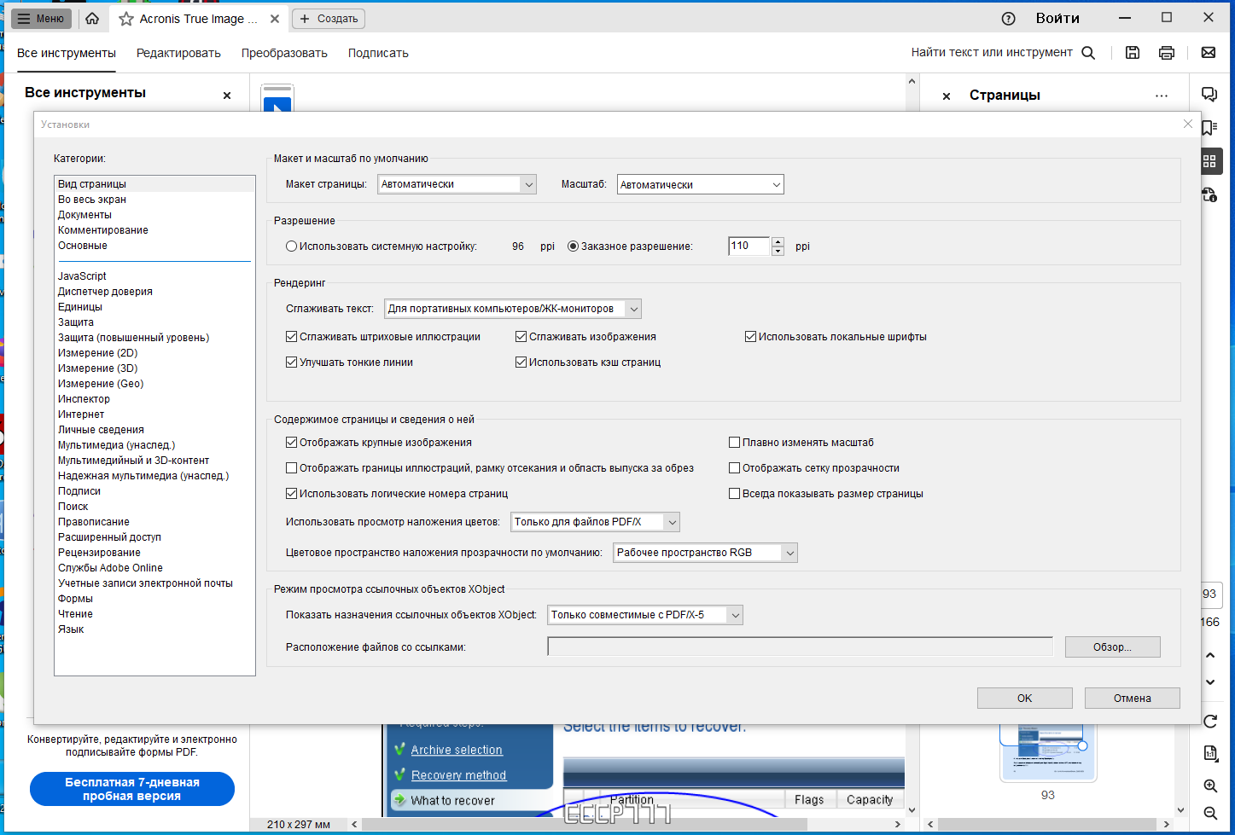Click the print icon
Viewport: 1235px width, 835px height.
[x=1167, y=53]
